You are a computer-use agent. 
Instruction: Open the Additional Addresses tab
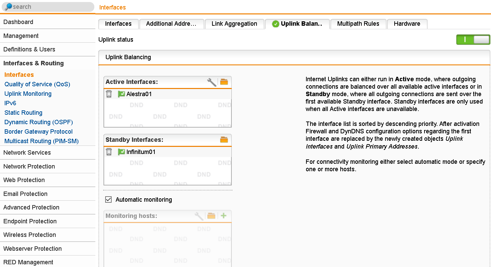pyautogui.click(x=171, y=24)
